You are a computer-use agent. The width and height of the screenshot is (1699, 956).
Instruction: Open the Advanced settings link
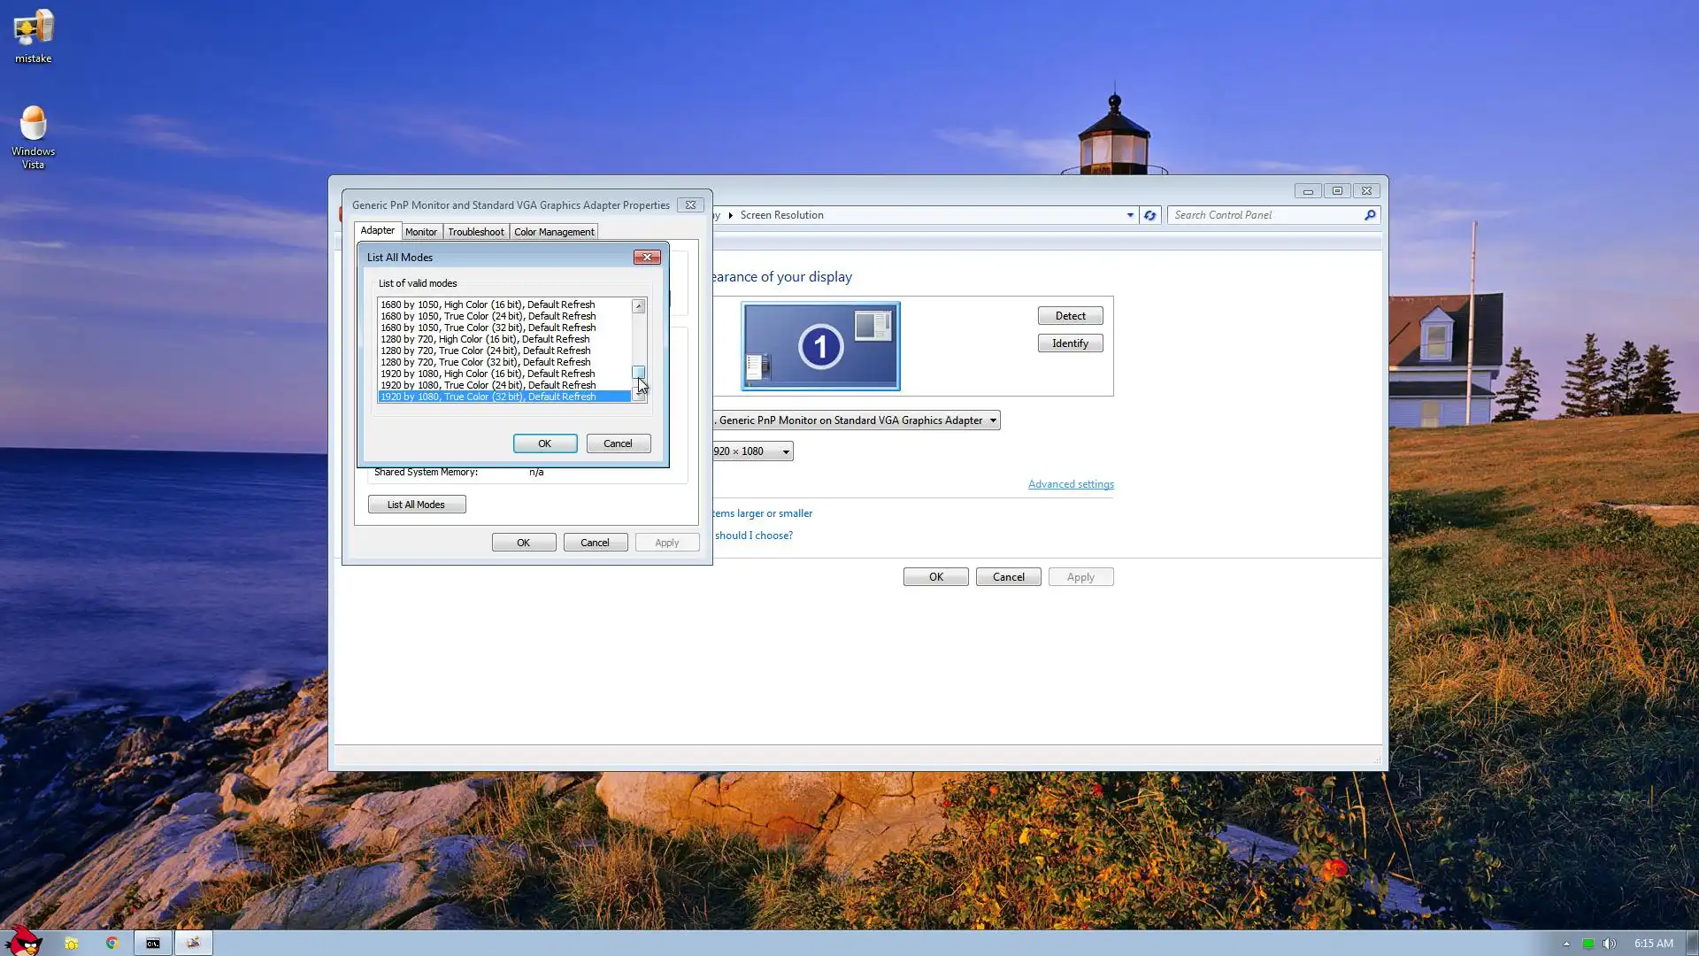[x=1071, y=484]
